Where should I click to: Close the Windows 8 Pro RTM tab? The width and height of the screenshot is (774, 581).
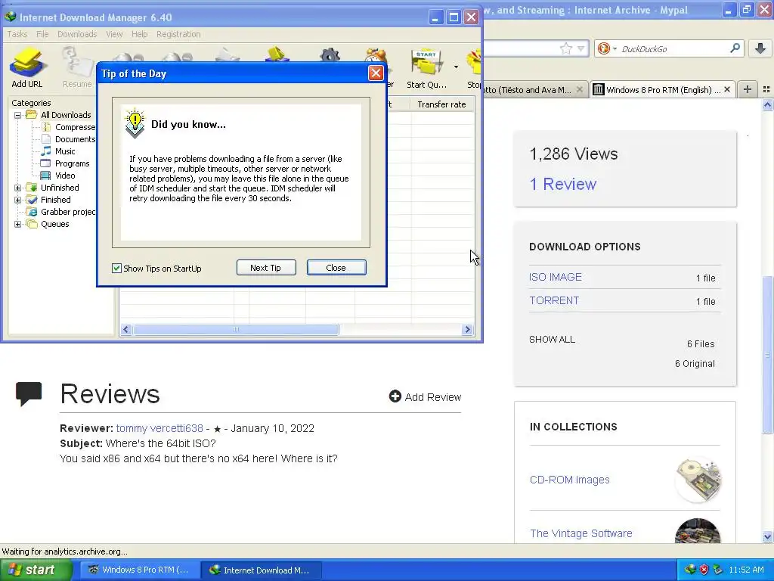point(727,89)
